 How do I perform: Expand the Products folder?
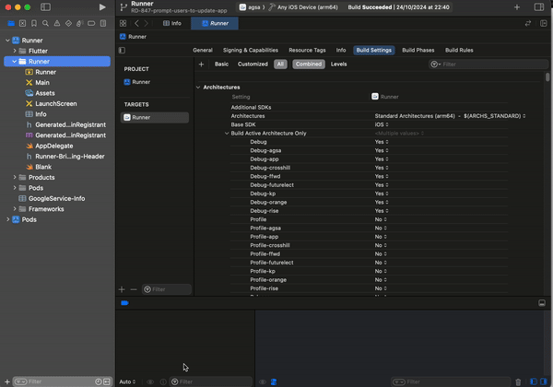[15, 177]
